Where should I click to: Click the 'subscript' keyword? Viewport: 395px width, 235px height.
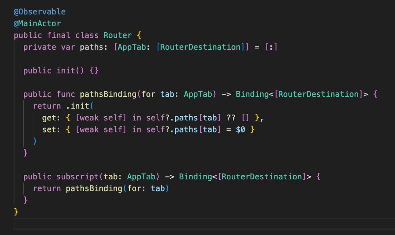(78, 177)
